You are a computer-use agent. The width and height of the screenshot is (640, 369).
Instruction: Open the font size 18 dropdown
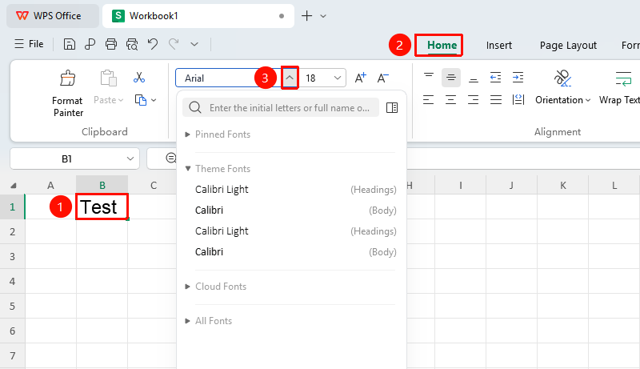pyautogui.click(x=338, y=78)
